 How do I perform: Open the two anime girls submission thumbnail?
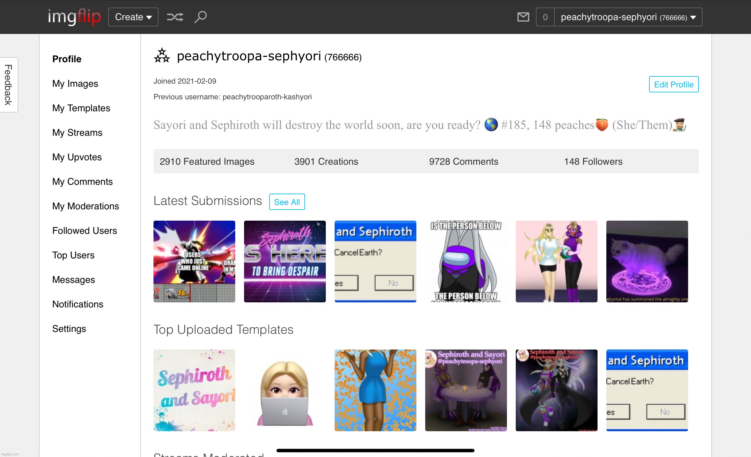pos(557,262)
